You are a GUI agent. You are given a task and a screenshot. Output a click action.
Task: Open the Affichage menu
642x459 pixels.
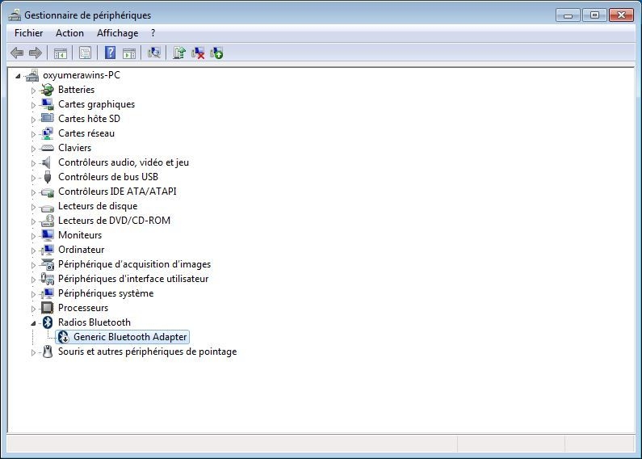coord(118,33)
